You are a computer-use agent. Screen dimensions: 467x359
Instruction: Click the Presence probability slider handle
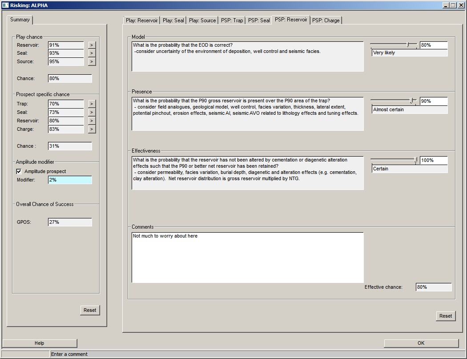(x=412, y=101)
